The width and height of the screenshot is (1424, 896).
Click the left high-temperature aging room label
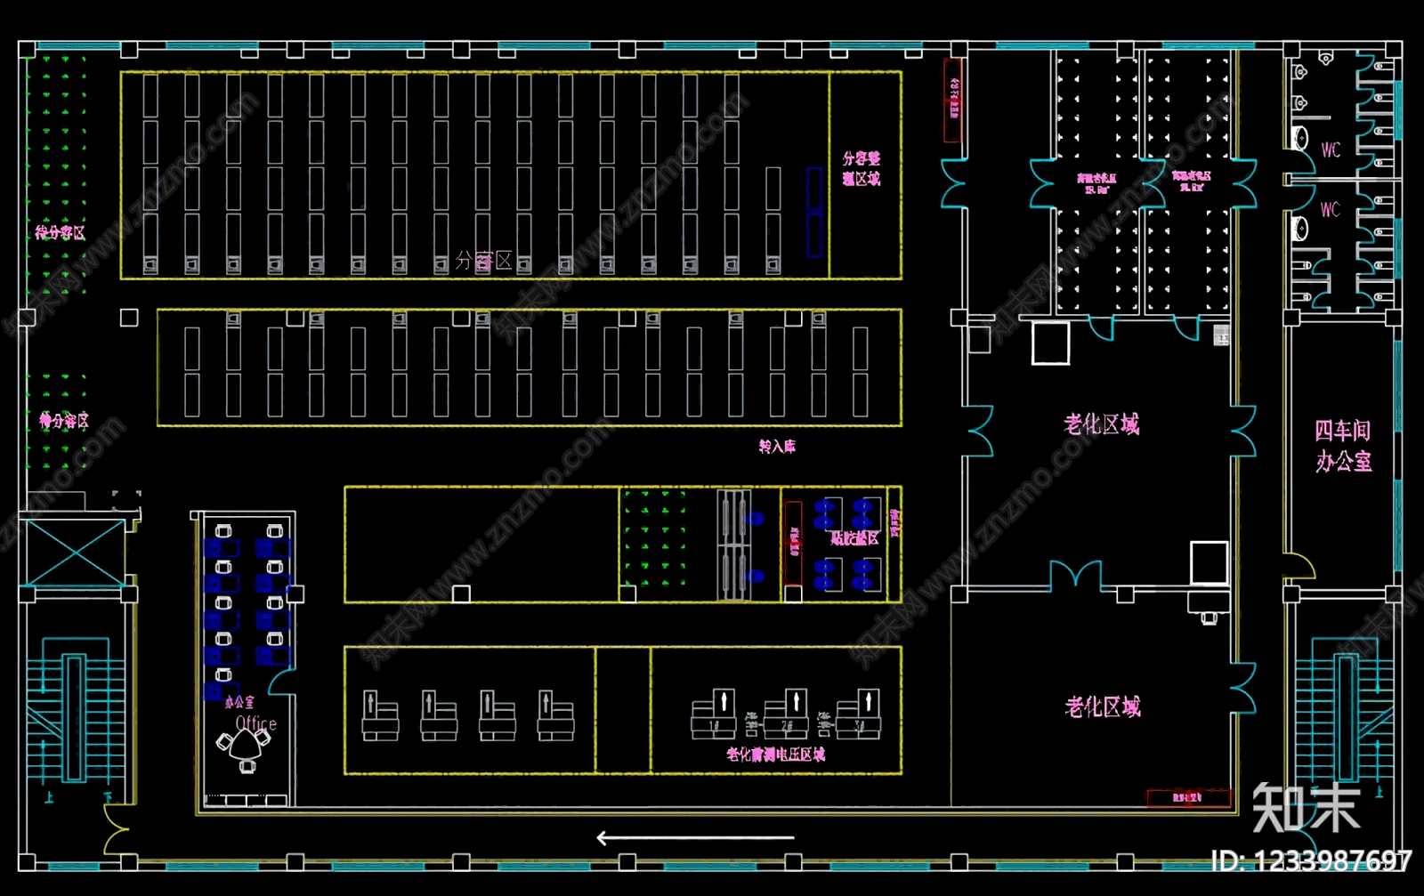[1096, 183]
